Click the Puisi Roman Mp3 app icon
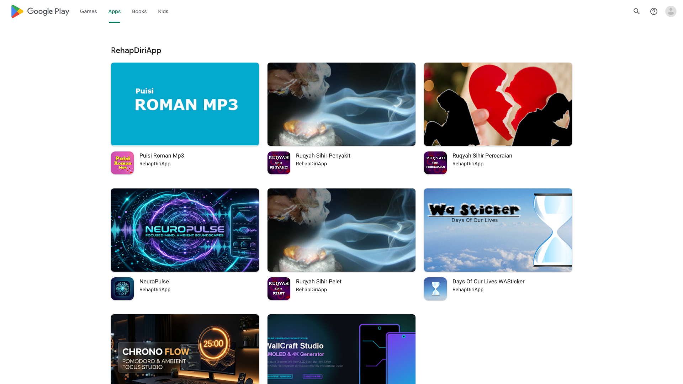 (x=122, y=163)
